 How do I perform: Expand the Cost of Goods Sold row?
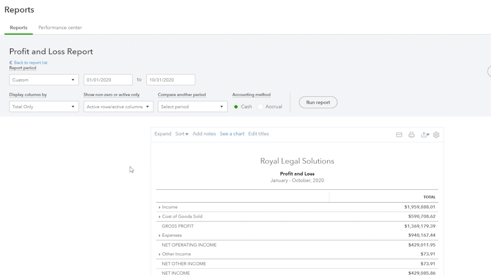click(160, 216)
